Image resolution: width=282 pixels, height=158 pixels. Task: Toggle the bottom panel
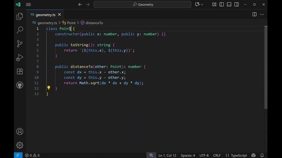coord(229,4)
